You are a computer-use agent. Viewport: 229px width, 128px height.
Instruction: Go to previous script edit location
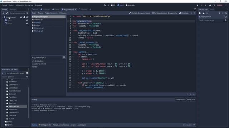pyautogui.click(x=192, y=13)
